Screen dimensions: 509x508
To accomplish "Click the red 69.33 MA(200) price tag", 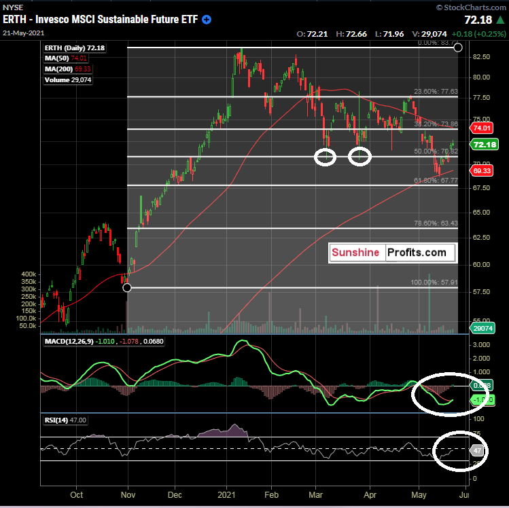I will (x=482, y=170).
